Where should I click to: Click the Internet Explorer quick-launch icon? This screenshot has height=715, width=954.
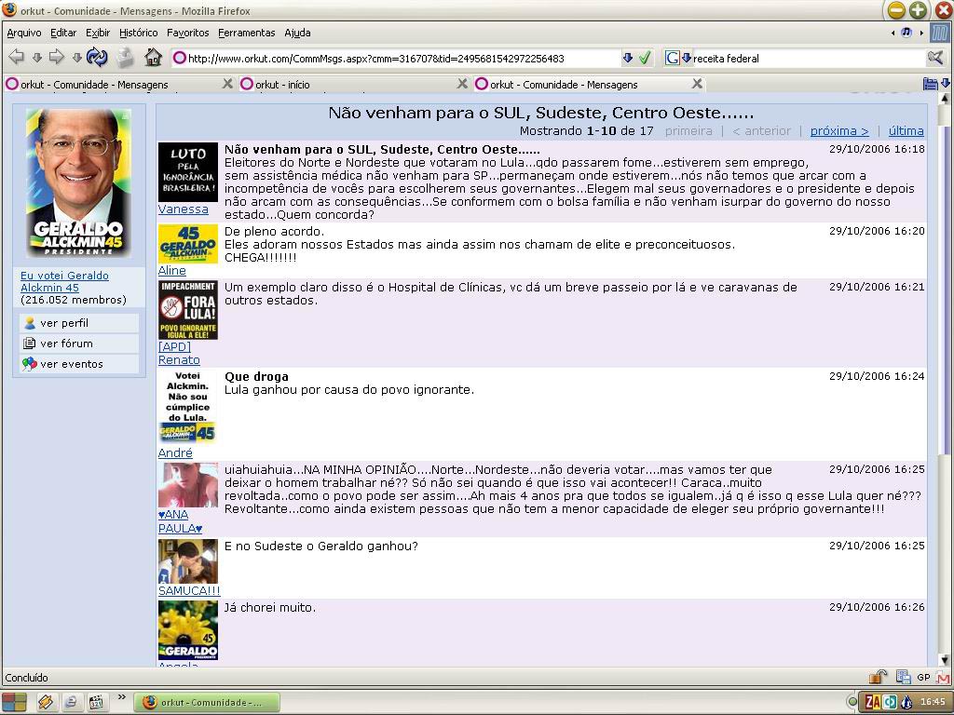(x=71, y=702)
